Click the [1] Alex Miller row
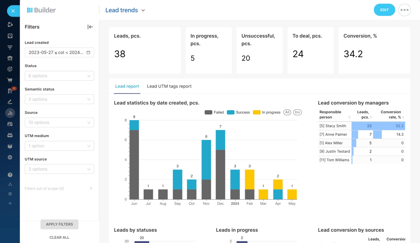Viewport: 420px width, 243px height. [x=362, y=143]
